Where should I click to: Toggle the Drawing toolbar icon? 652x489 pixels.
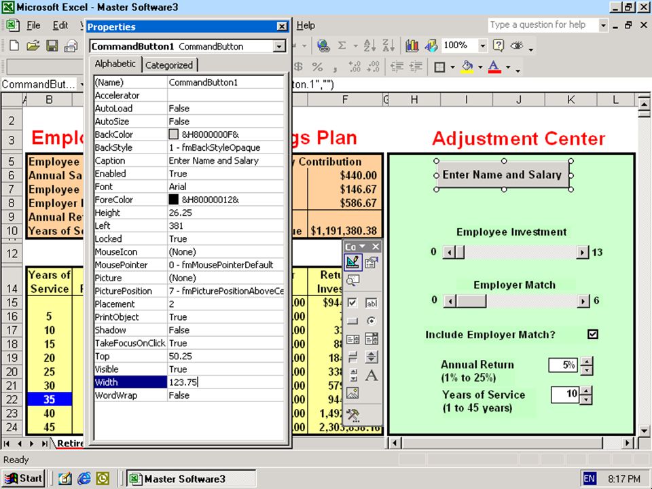[431, 46]
